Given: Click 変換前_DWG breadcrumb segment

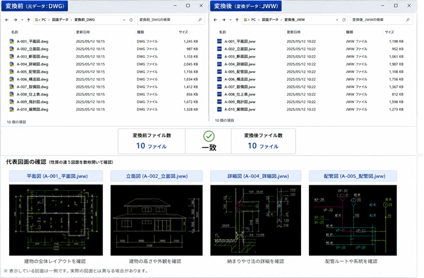Looking at the screenshot, I should coord(84,20).
